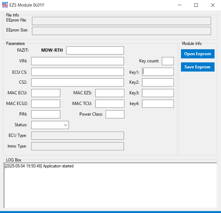Select the Key3 input field
This screenshot has height=213, width=221.
tap(158, 93)
